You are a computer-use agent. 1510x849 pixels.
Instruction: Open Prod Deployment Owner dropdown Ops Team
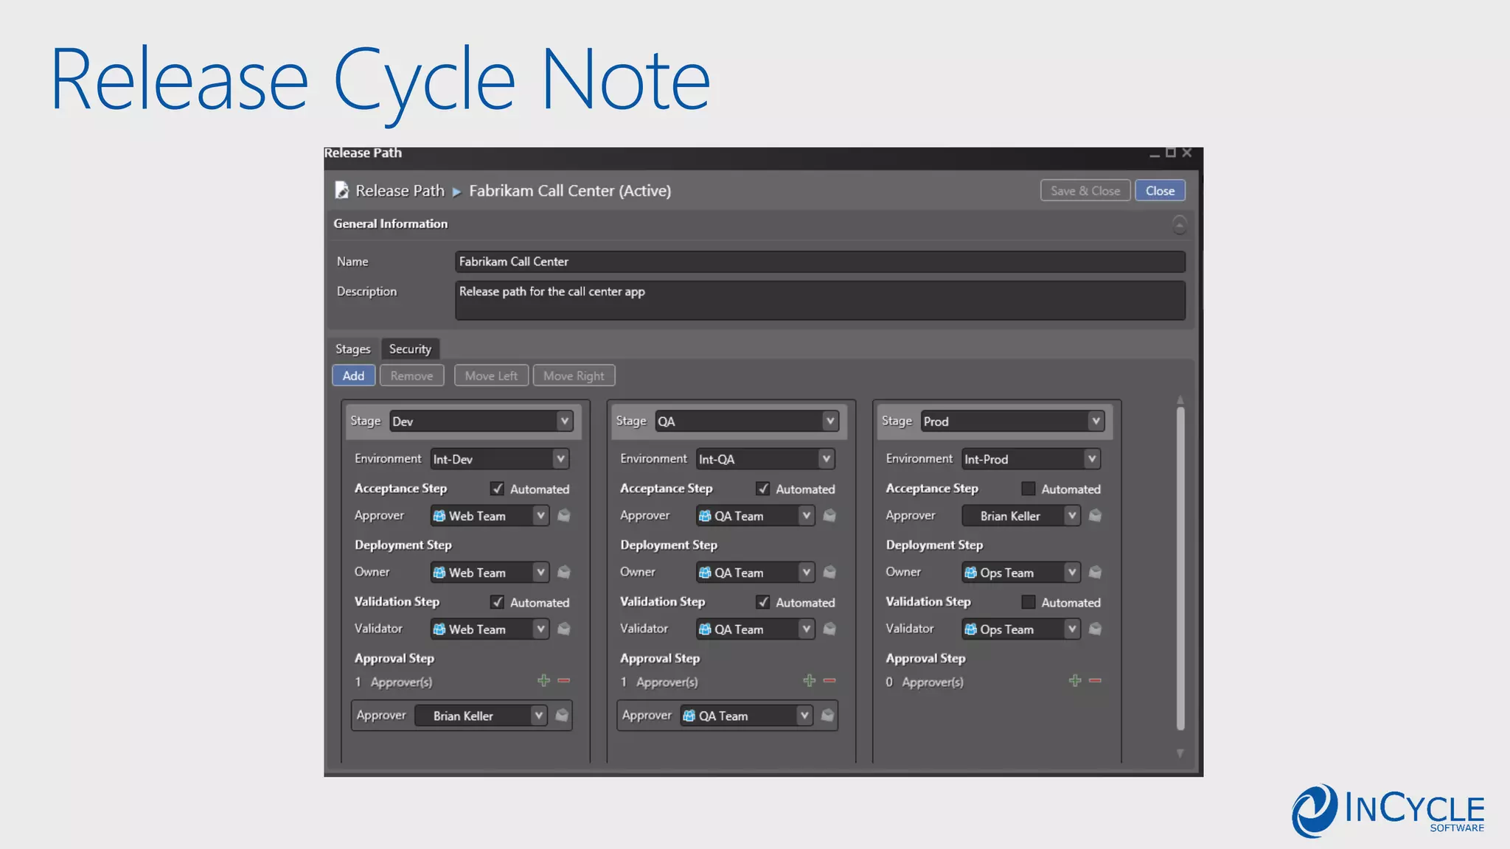tap(1021, 573)
